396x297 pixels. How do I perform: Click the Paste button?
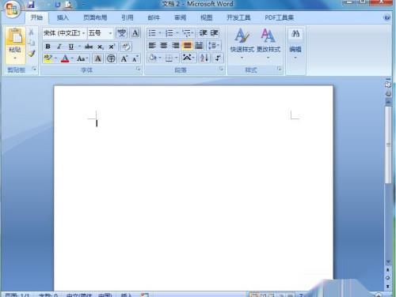pyautogui.click(x=15, y=45)
